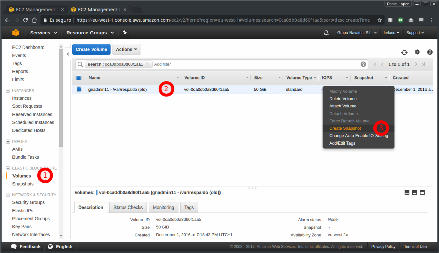The width and height of the screenshot is (439, 253).
Task: Open the settings gear icon above the table
Action: pos(417,52)
